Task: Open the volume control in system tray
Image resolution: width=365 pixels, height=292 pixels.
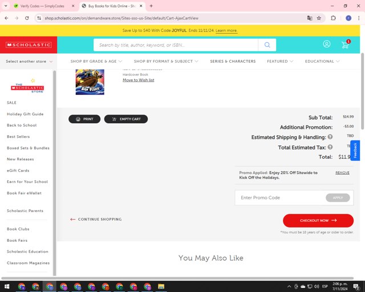Action: (x=317, y=286)
